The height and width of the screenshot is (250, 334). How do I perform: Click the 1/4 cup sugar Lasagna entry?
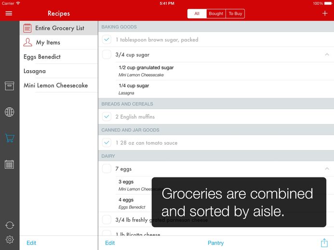coord(225,89)
